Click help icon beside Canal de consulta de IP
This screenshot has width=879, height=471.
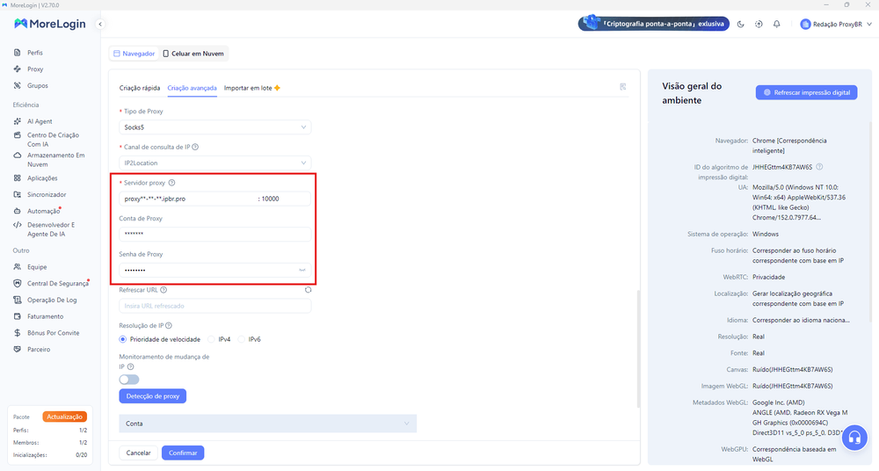click(x=195, y=147)
